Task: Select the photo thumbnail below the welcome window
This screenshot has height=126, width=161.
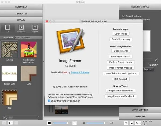Action: tap(61, 109)
